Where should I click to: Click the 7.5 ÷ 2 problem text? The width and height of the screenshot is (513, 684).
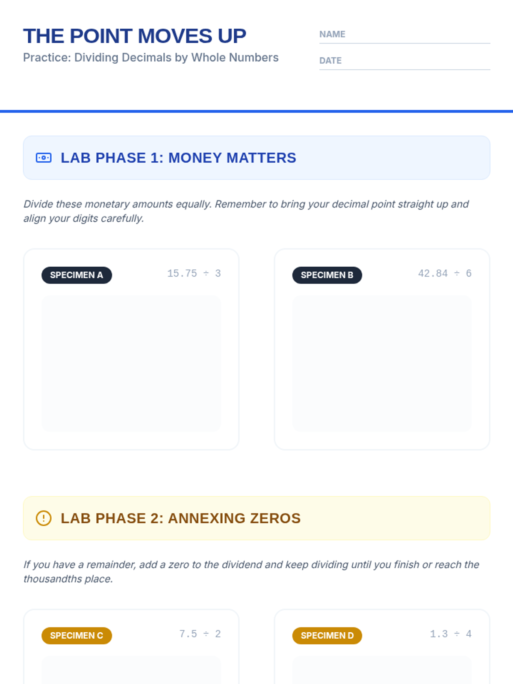(x=200, y=634)
